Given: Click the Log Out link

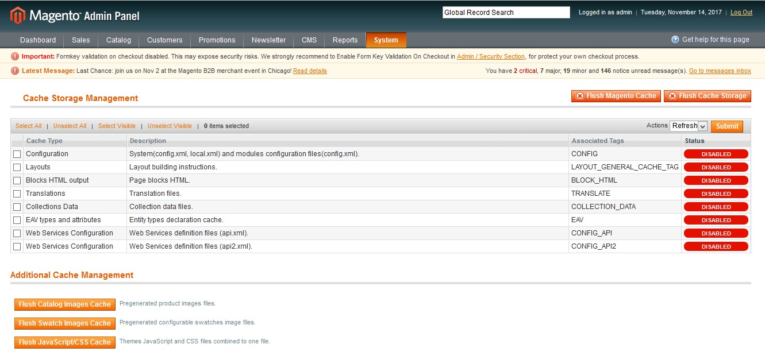Looking at the screenshot, I should coord(741,12).
